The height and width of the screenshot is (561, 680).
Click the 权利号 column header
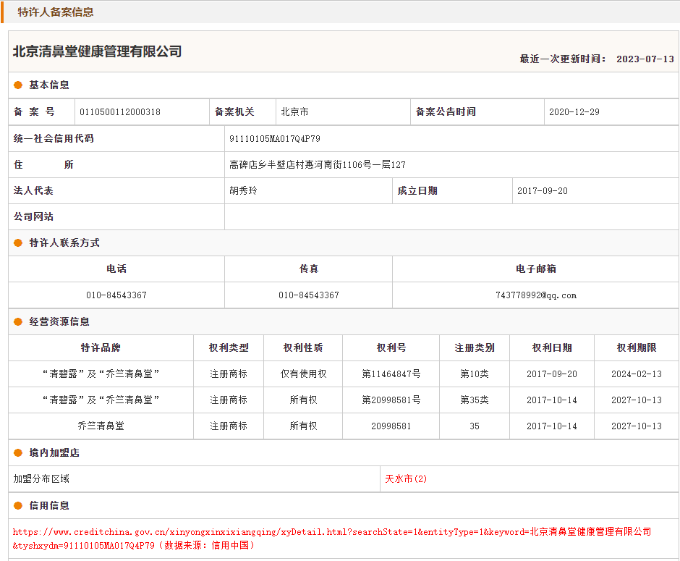(x=391, y=348)
